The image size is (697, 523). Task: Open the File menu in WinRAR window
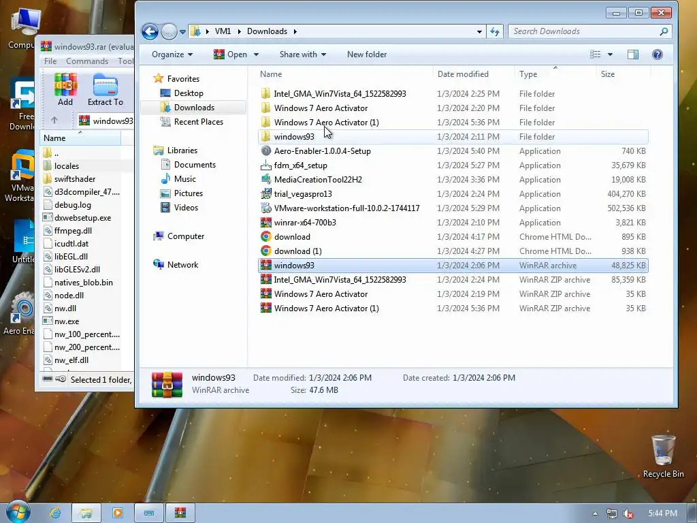pos(50,61)
